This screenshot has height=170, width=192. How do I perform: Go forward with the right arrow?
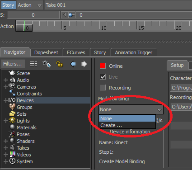pyautogui.click(x=84, y=64)
